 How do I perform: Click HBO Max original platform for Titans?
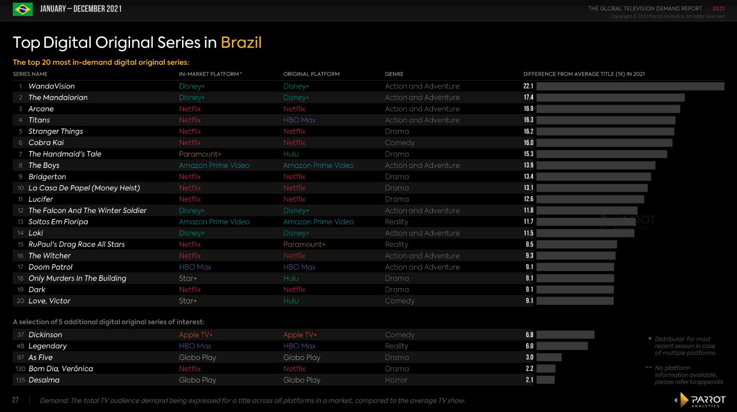point(299,120)
